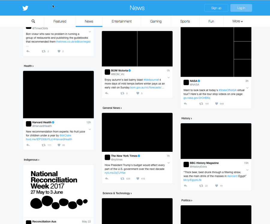
Task: Click The New York Times avatar
Action: pyautogui.click(x=107, y=157)
